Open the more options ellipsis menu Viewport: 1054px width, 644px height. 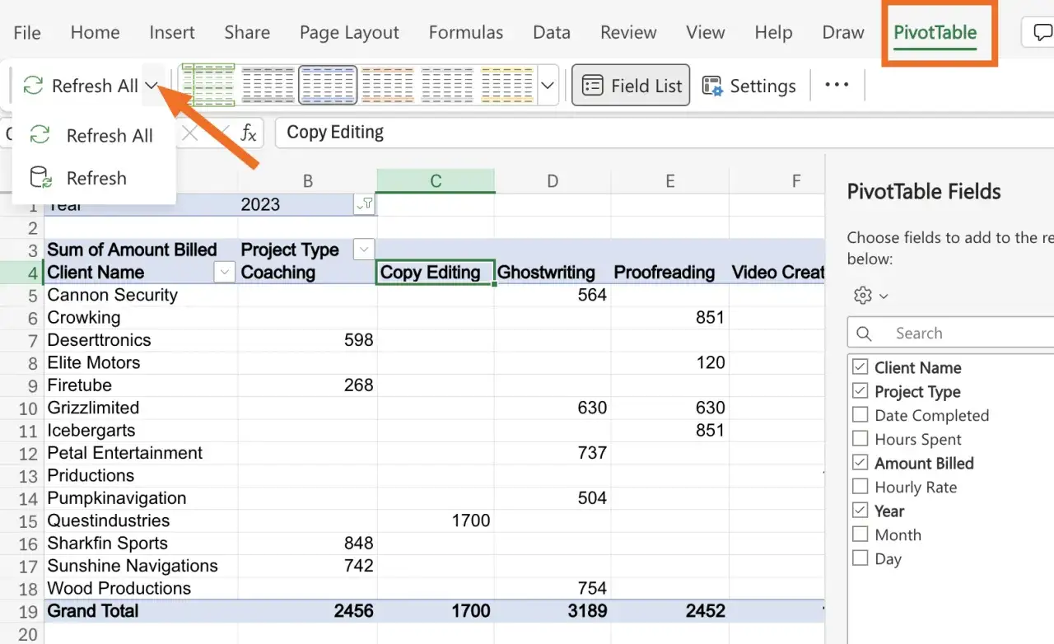coord(837,85)
